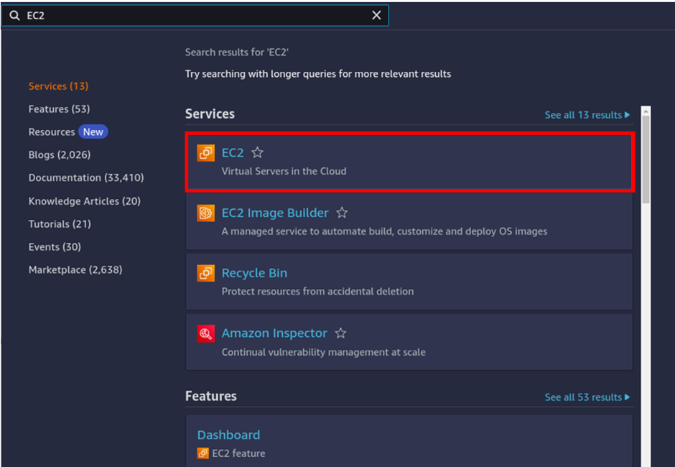Click the EC2 Image Builder icon

pyautogui.click(x=206, y=213)
